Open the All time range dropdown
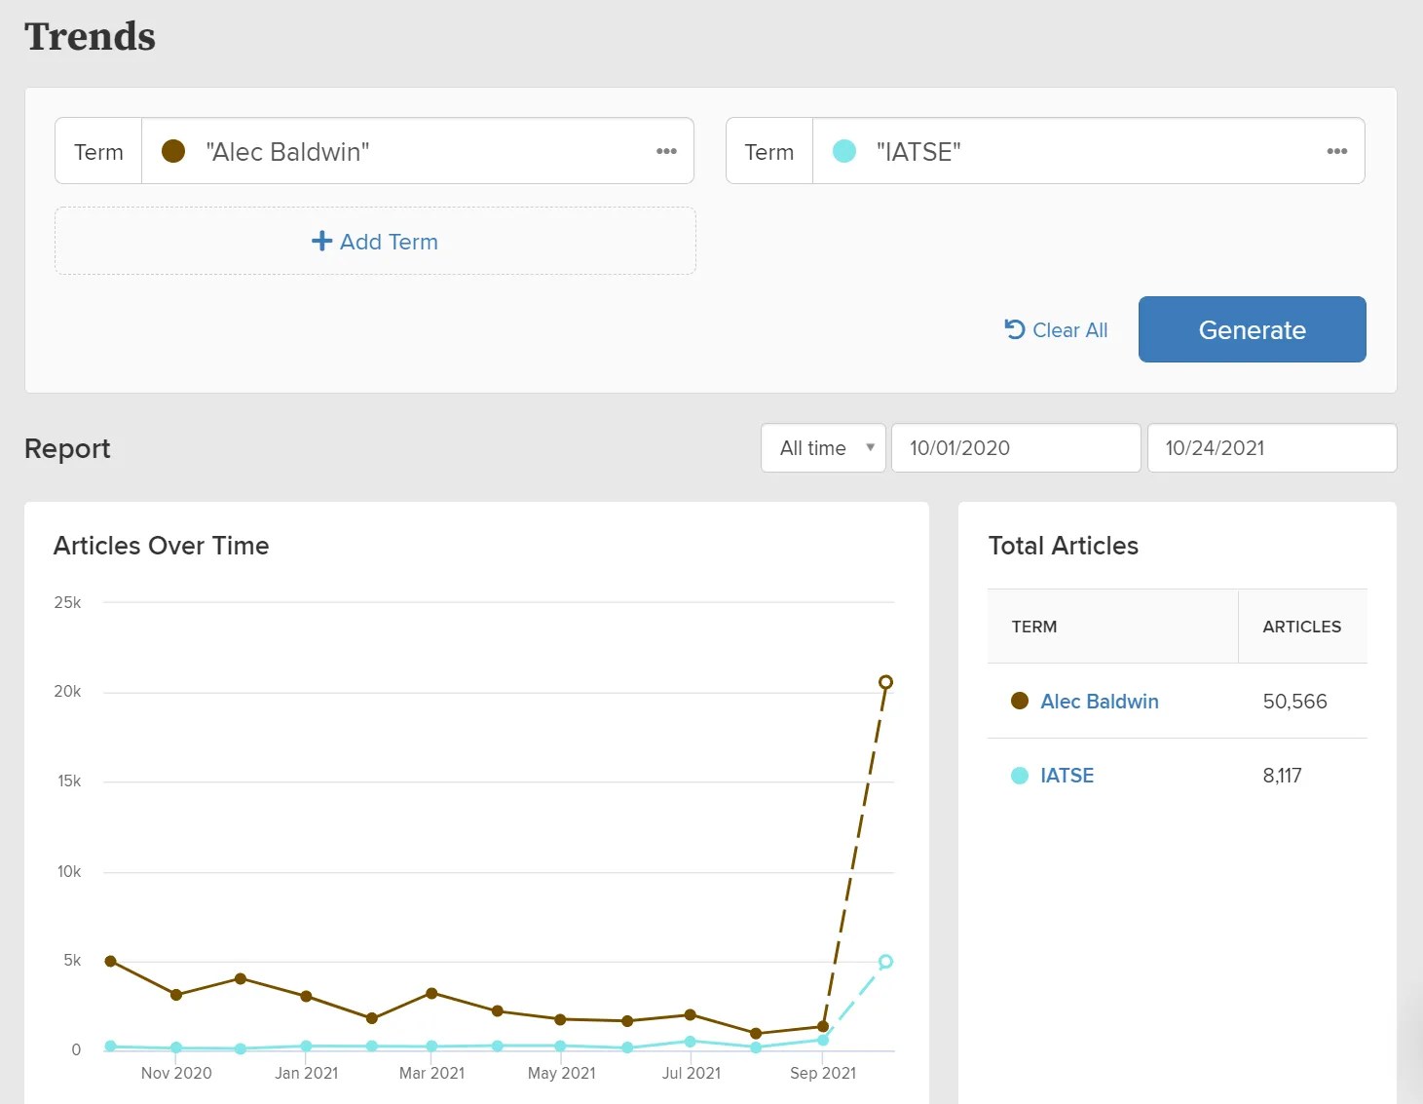The width and height of the screenshot is (1423, 1104). (x=823, y=448)
